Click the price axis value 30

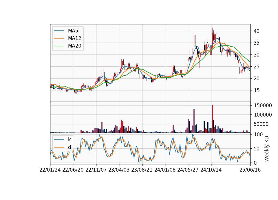[x=257, y=55]
